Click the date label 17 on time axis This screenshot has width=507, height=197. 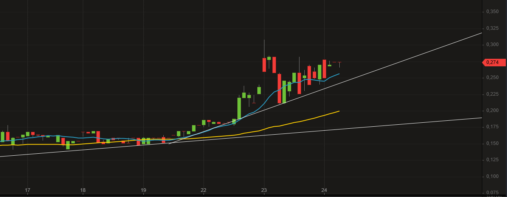pyautogui.click(x=27, y=190)
